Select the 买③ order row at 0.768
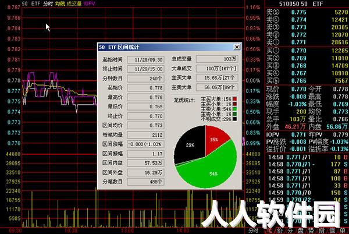Viewport: 349px width, 234px height. pos(307,66)
